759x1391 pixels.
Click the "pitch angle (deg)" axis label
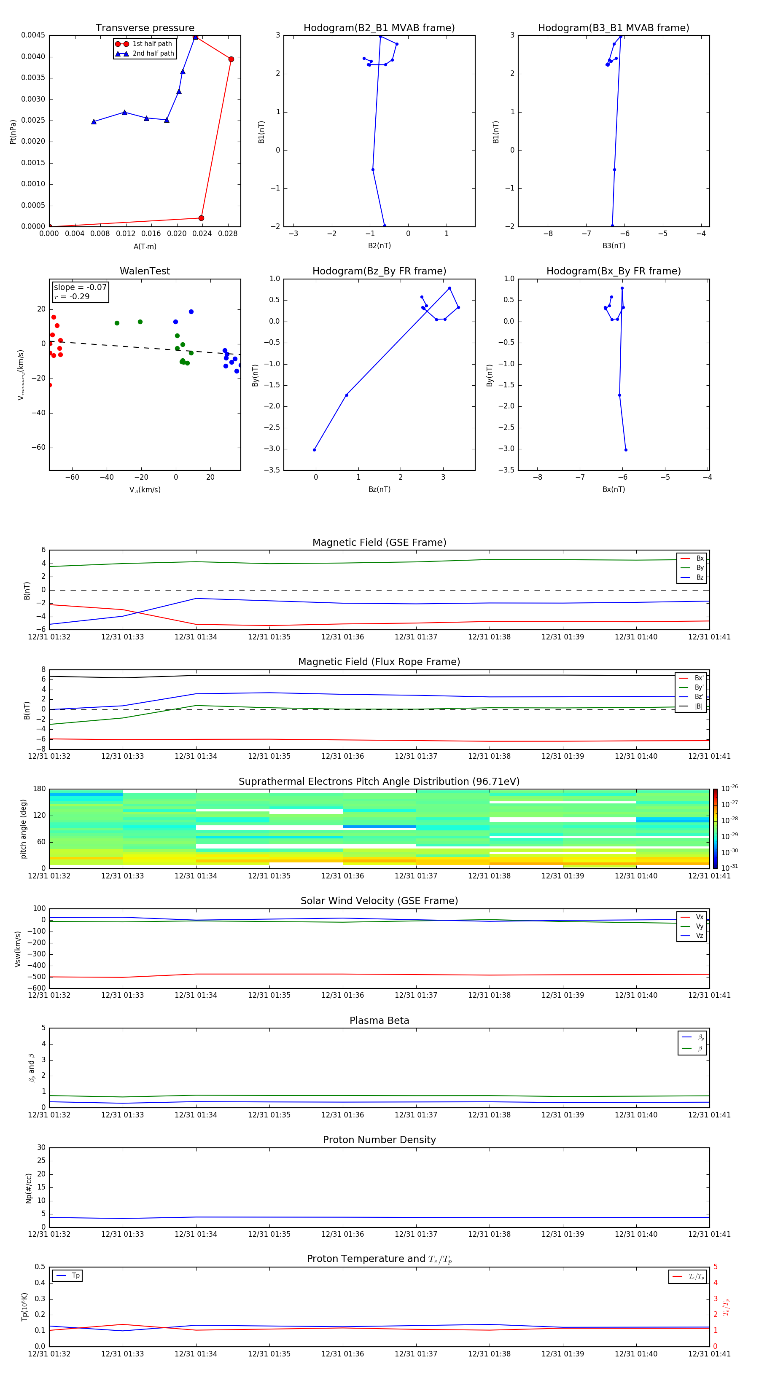(x=23, y=829)
